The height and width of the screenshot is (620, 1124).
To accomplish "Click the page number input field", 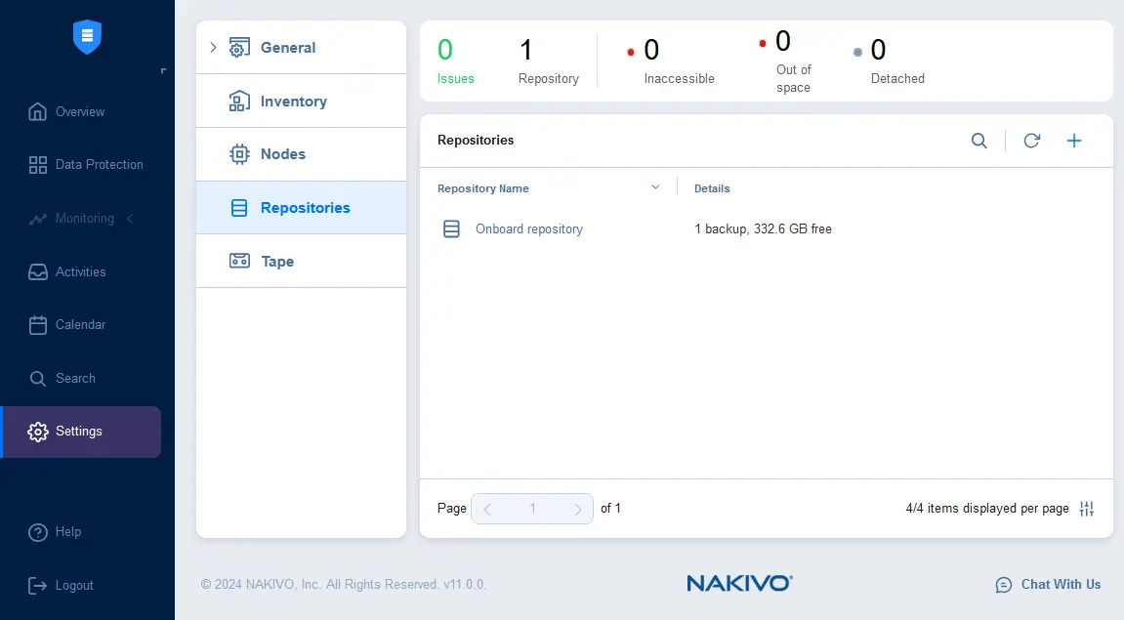I will click(532, 509).
